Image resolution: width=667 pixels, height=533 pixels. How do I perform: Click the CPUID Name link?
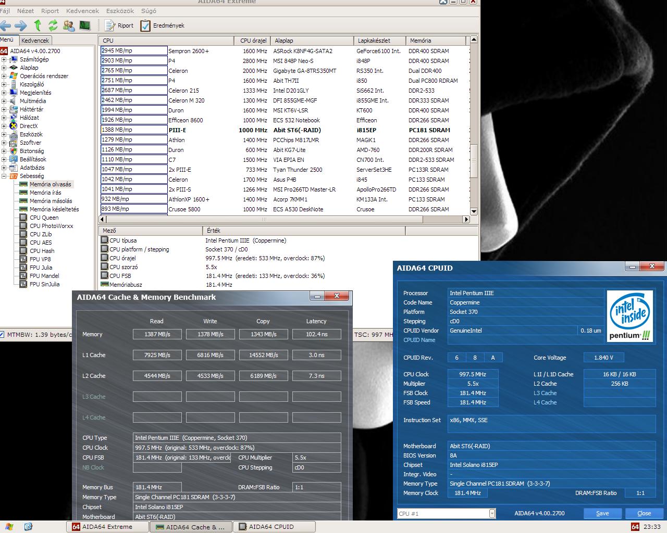(x=419, y=340)
